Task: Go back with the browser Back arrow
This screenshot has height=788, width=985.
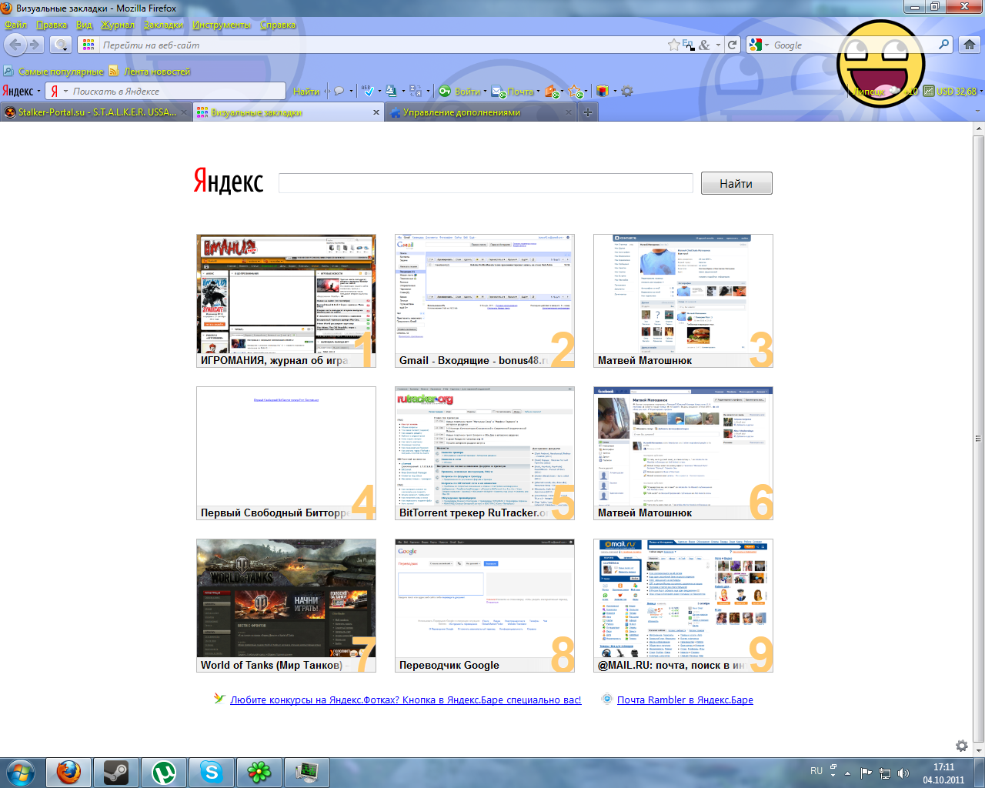Action: pos(15,45)
